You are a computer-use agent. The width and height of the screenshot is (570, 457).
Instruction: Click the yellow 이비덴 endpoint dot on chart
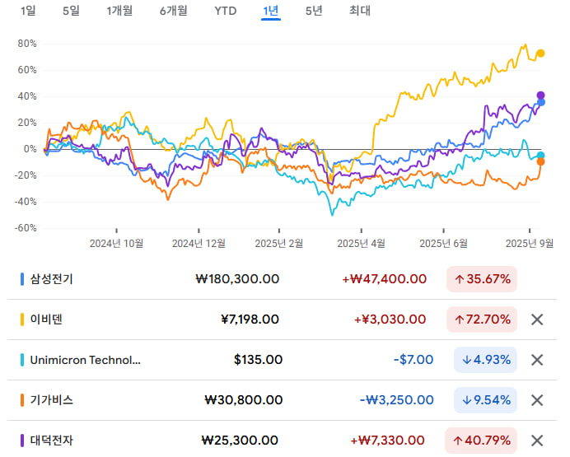click(540, 54)
